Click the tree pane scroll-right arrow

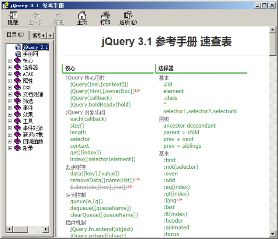pos(46,229)
